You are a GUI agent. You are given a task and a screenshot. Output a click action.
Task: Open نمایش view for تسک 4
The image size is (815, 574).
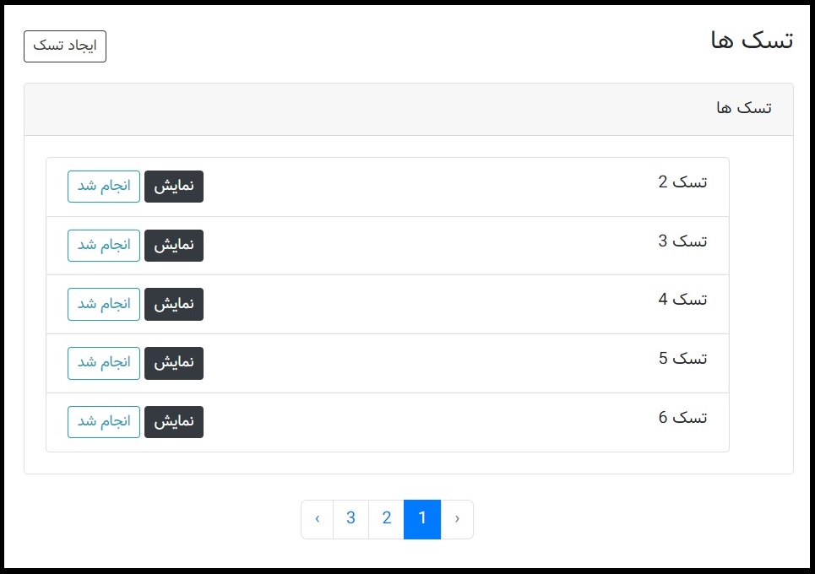coord(174,304)
